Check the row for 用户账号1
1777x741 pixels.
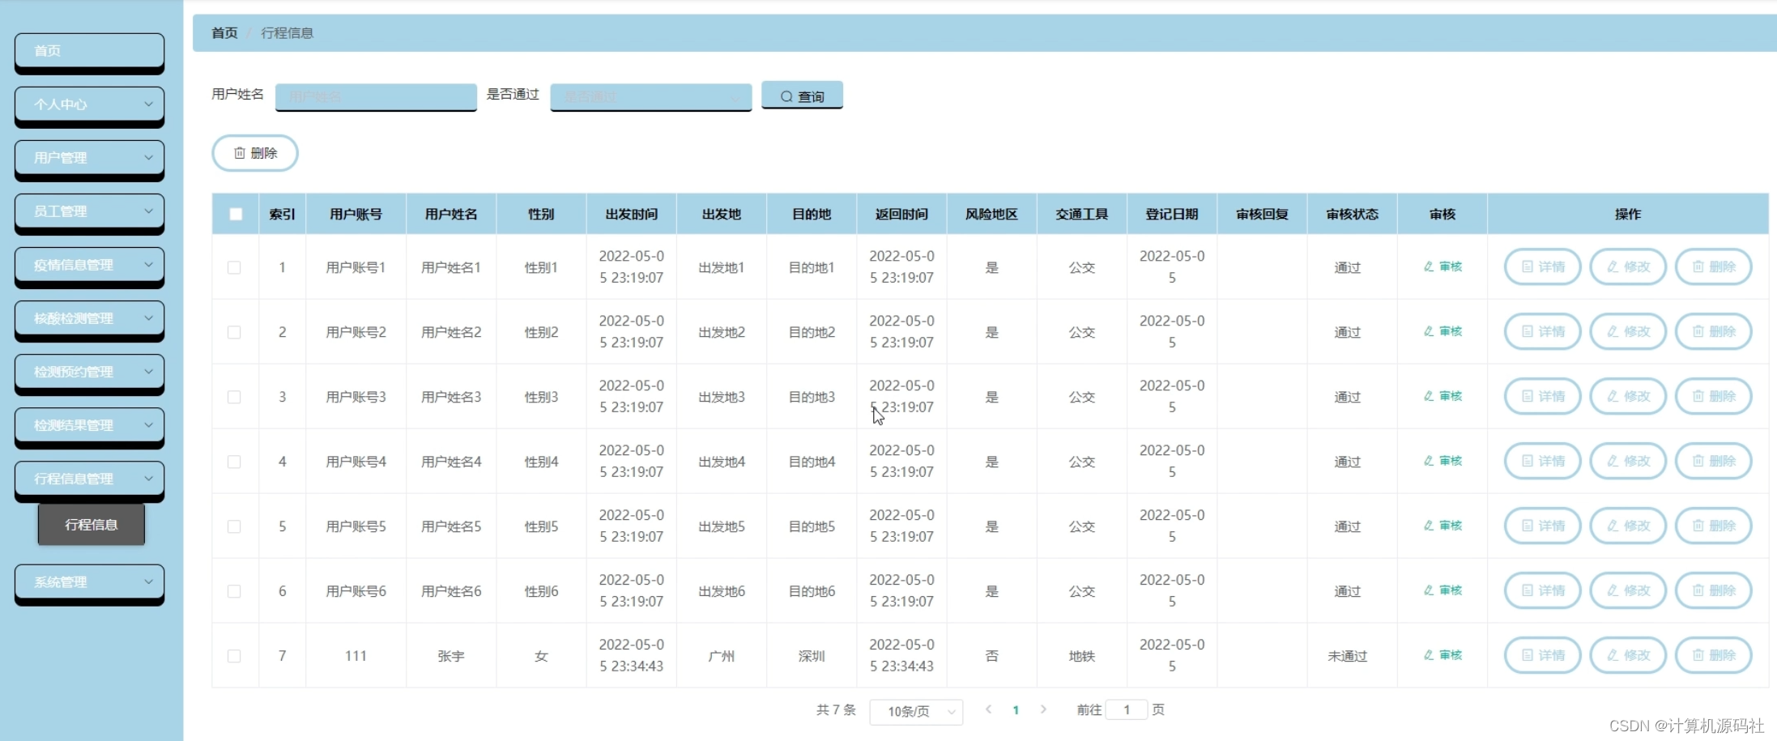(234, 267)
